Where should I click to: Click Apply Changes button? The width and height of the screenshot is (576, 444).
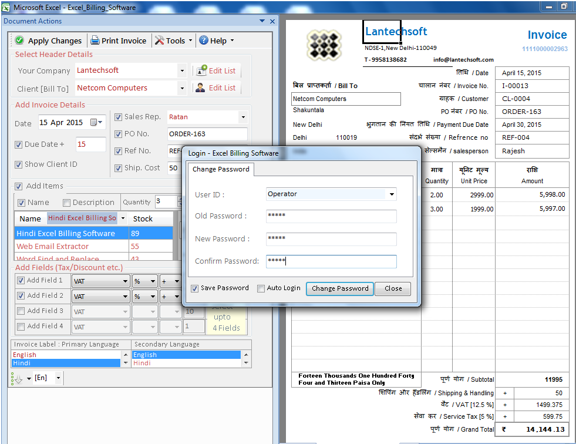[x=49, y=41]
